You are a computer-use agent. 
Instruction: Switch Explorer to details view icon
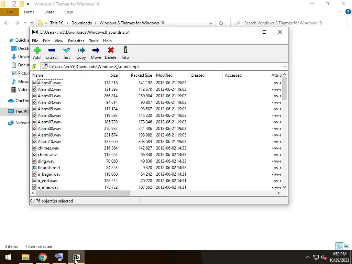pyautogui.click(x=339, y=246)
